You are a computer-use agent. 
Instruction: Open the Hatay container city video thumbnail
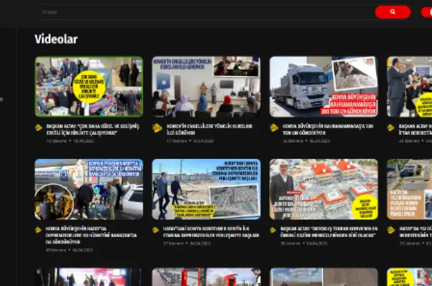[x=206, y=189]
